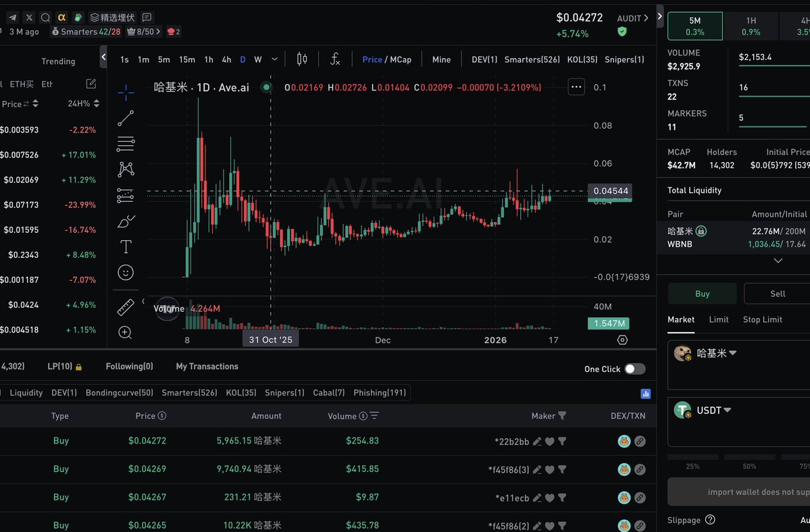Switch chart between Price / MCap
810x532 pixels.
point(387,59)
